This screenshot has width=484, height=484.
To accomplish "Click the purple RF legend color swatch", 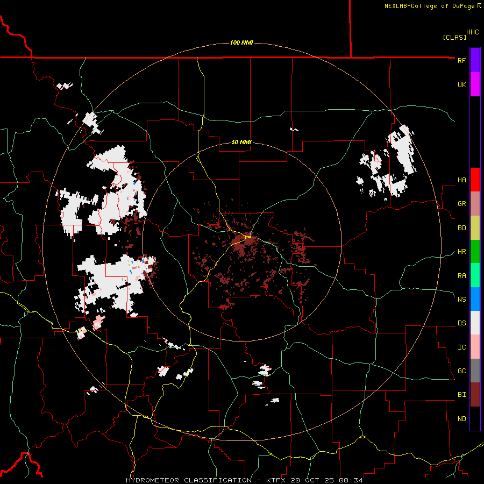I will (475, 60).
